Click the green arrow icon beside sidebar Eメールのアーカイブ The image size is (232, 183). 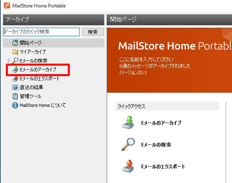[x=15, y=69]
